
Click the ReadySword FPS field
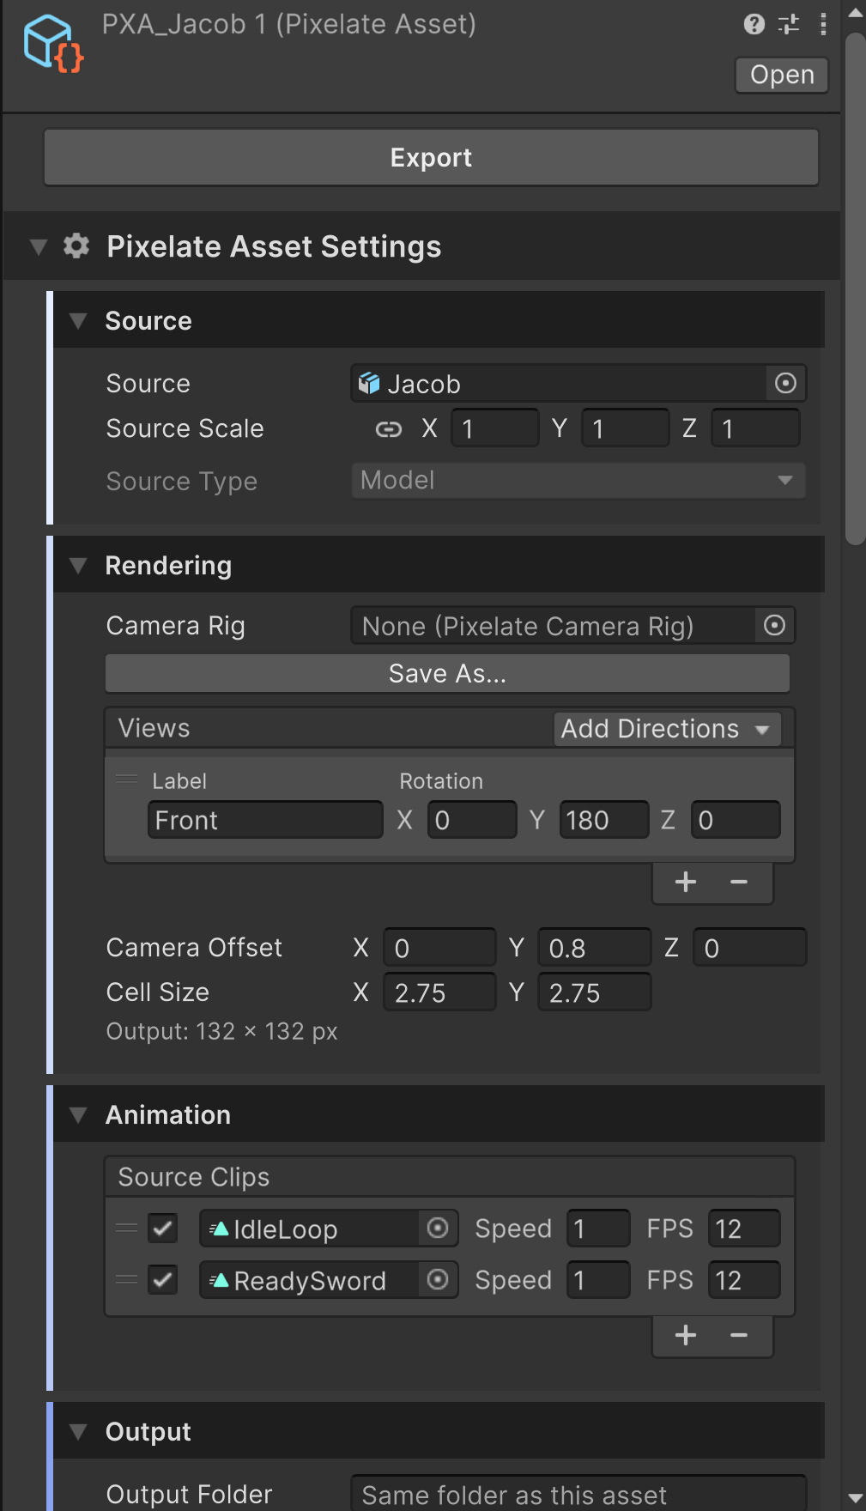click(744, 1280)
